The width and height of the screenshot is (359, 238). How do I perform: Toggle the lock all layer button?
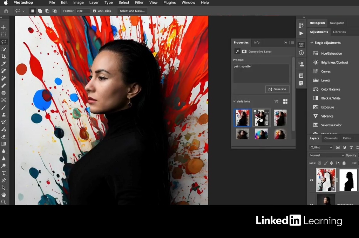point(344,163)
